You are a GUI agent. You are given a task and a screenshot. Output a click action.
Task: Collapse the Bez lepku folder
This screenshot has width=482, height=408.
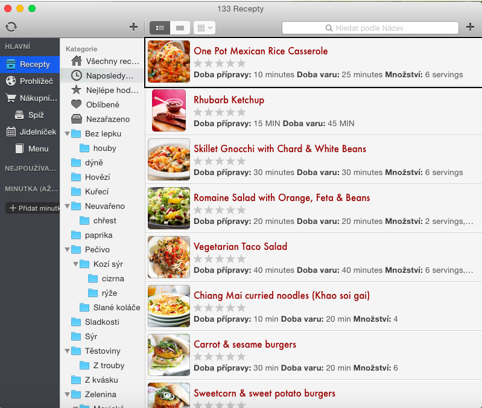[x=68, y=133]
